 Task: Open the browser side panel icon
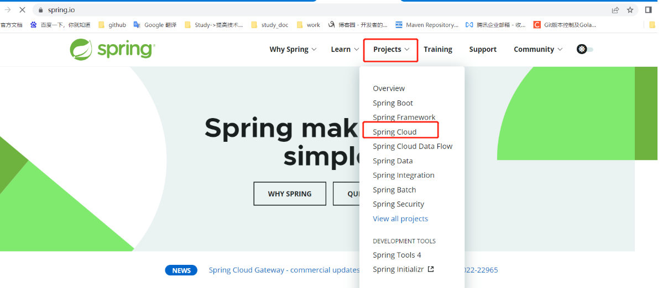648,10
